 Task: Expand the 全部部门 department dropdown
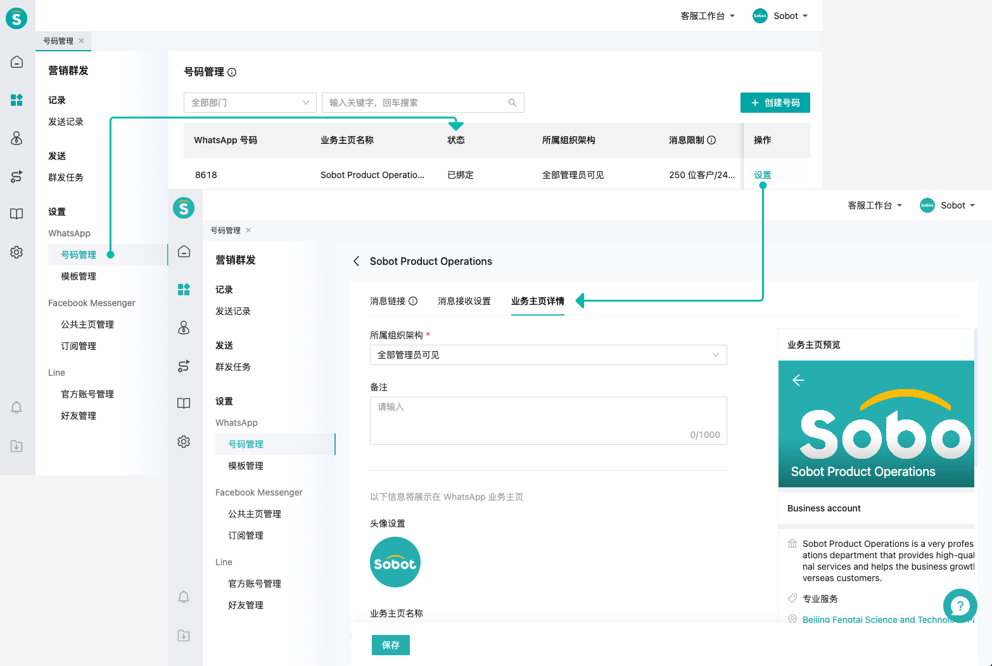250,103
